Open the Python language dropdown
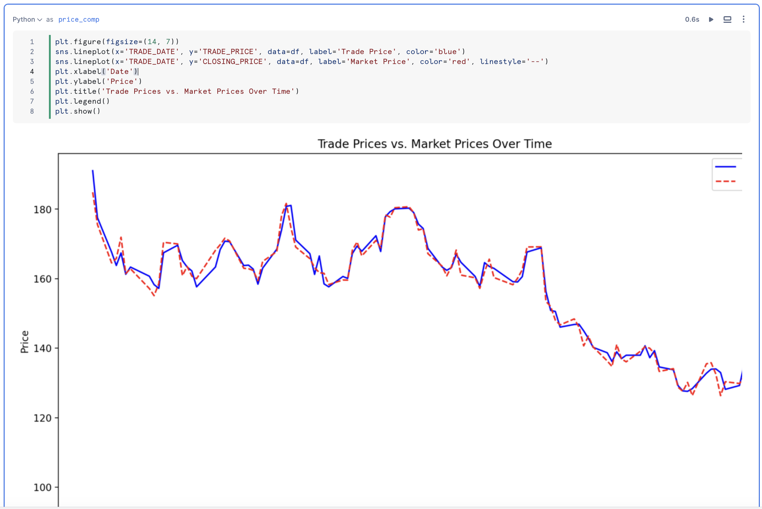 (24, 19)
